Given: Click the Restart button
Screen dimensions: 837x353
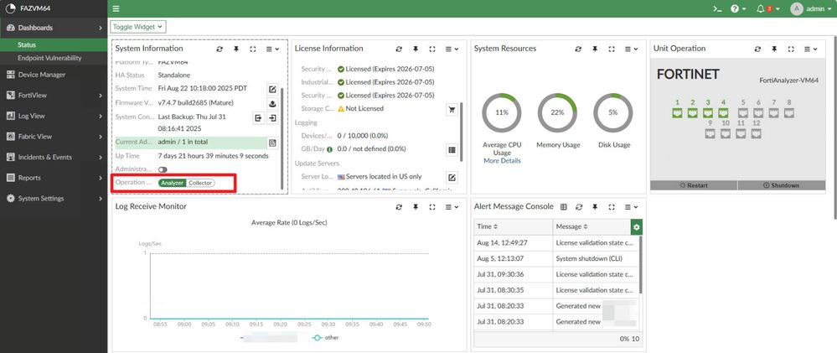Looking at the screenshot, I should click(694, 185).
